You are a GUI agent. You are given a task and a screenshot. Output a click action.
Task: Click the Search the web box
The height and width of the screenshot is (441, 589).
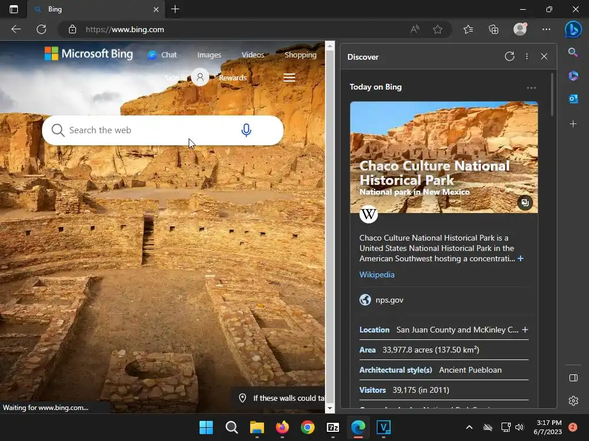click(163, 130)
